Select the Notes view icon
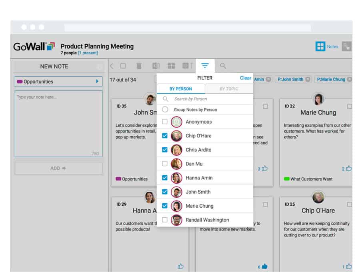 click(320, 46)
